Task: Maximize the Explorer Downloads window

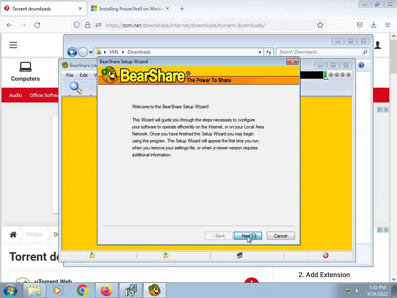Action: pyautogui.click(x=350, y=41)
